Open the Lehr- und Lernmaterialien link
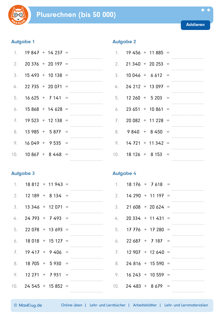 point(186,305)
